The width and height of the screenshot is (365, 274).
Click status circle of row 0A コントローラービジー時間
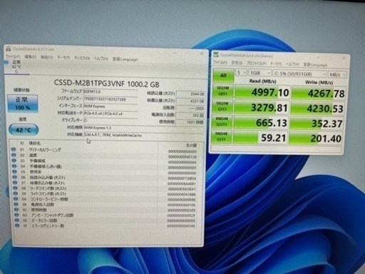point(16,199)
